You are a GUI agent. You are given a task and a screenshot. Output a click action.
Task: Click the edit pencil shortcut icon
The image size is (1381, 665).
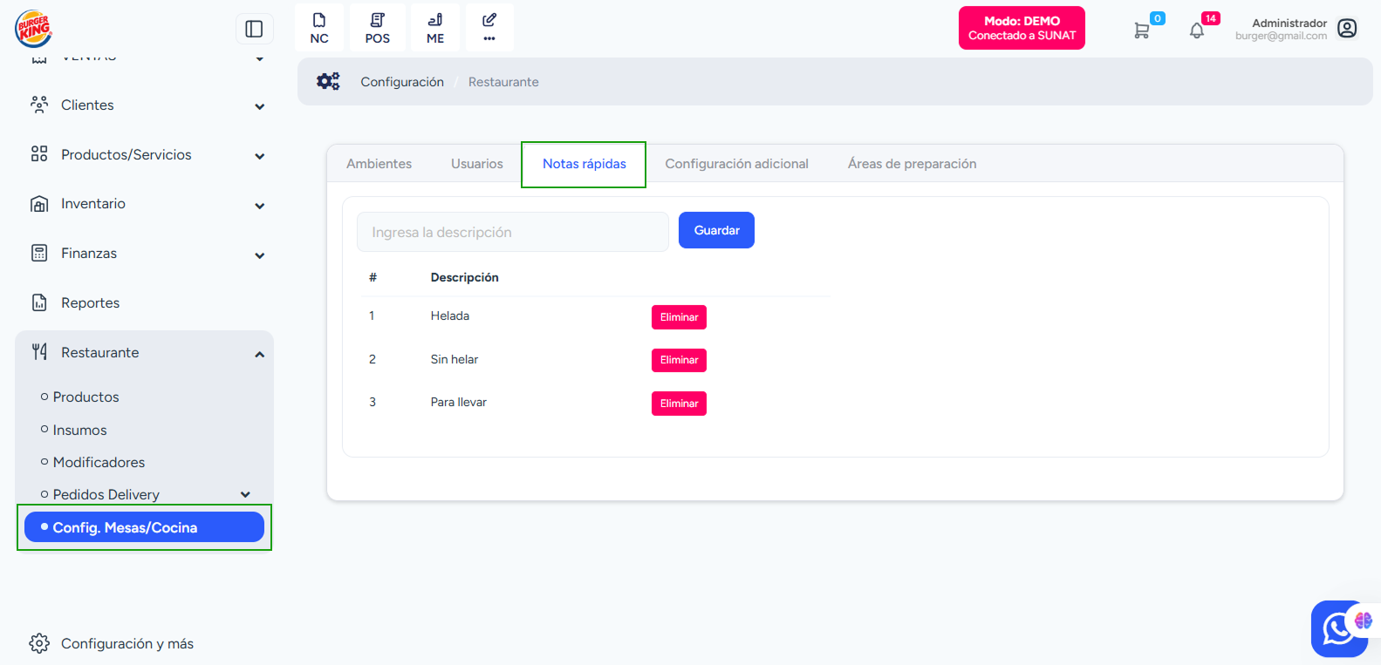[x=489, y=28]
